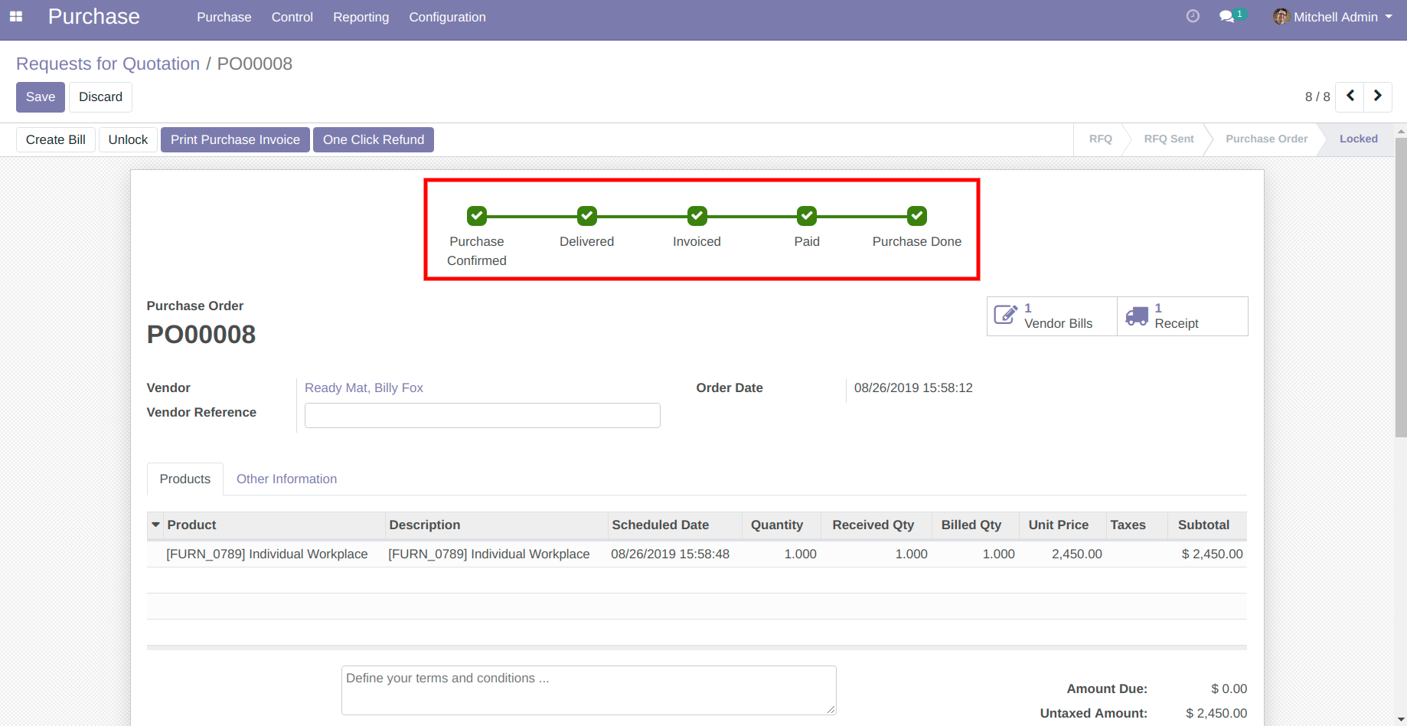The width and height of the screenshot is (1407, 726).
Task: Click the Paid checkmark step
Action: [807, 216]
